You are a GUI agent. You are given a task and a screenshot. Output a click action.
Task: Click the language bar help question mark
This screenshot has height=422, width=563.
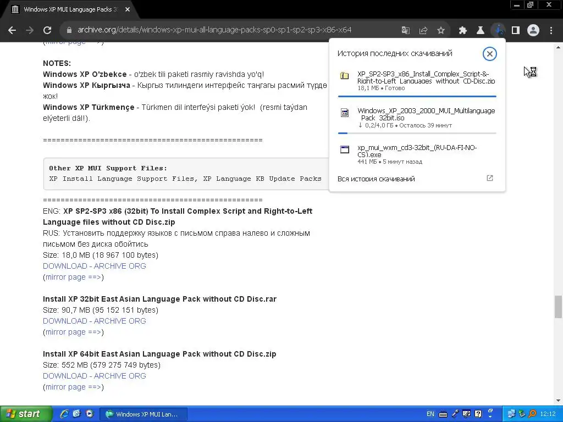coord(478,414)
